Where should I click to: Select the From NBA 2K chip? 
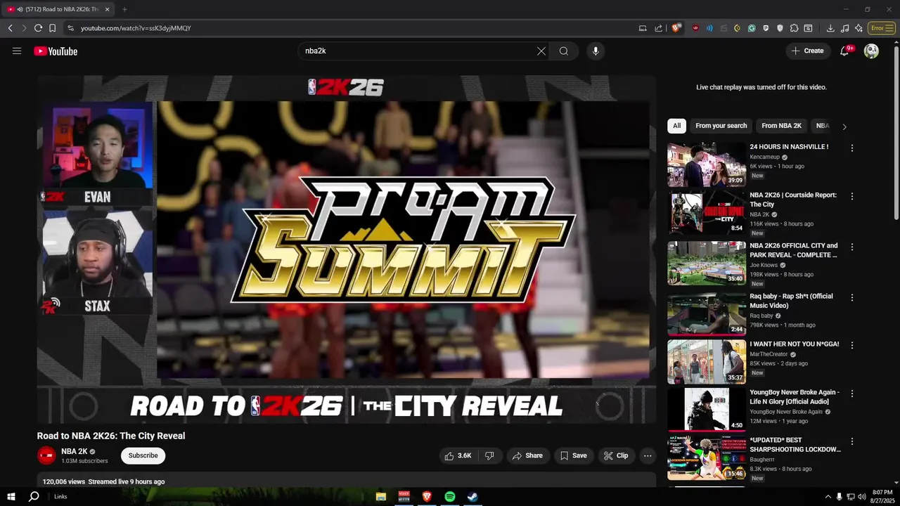coord(781,126)
